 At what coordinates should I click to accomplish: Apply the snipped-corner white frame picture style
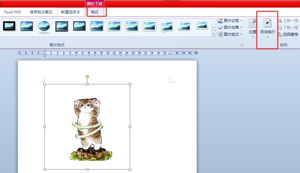(x=132, y=26)
